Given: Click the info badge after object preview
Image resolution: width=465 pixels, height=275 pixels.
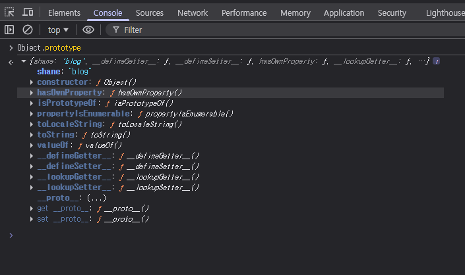Looking at the screenshot, I should 437,61.
